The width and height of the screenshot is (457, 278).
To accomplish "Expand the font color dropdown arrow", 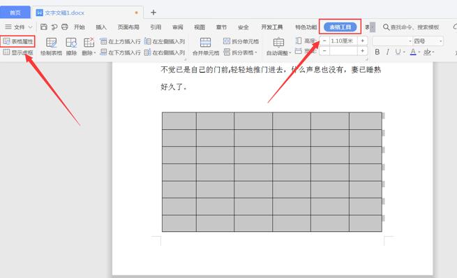I will click(x=419, y=52).
